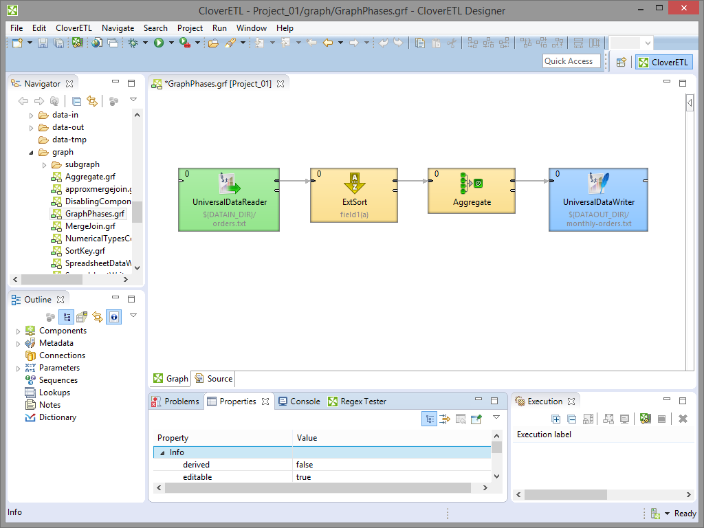Open MergeJoin.grf in Navigator
The width and height of the screenshot is (704, 528).
(89, 226)
